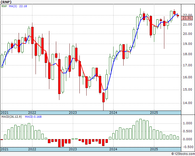Click the 1.000 MACD axis label
The image size is (195, 156).
pyautogui.click(x=187, y=123)
